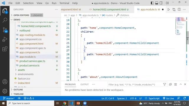Click the errors and warnings count in status bar

(x=29, y=98)
